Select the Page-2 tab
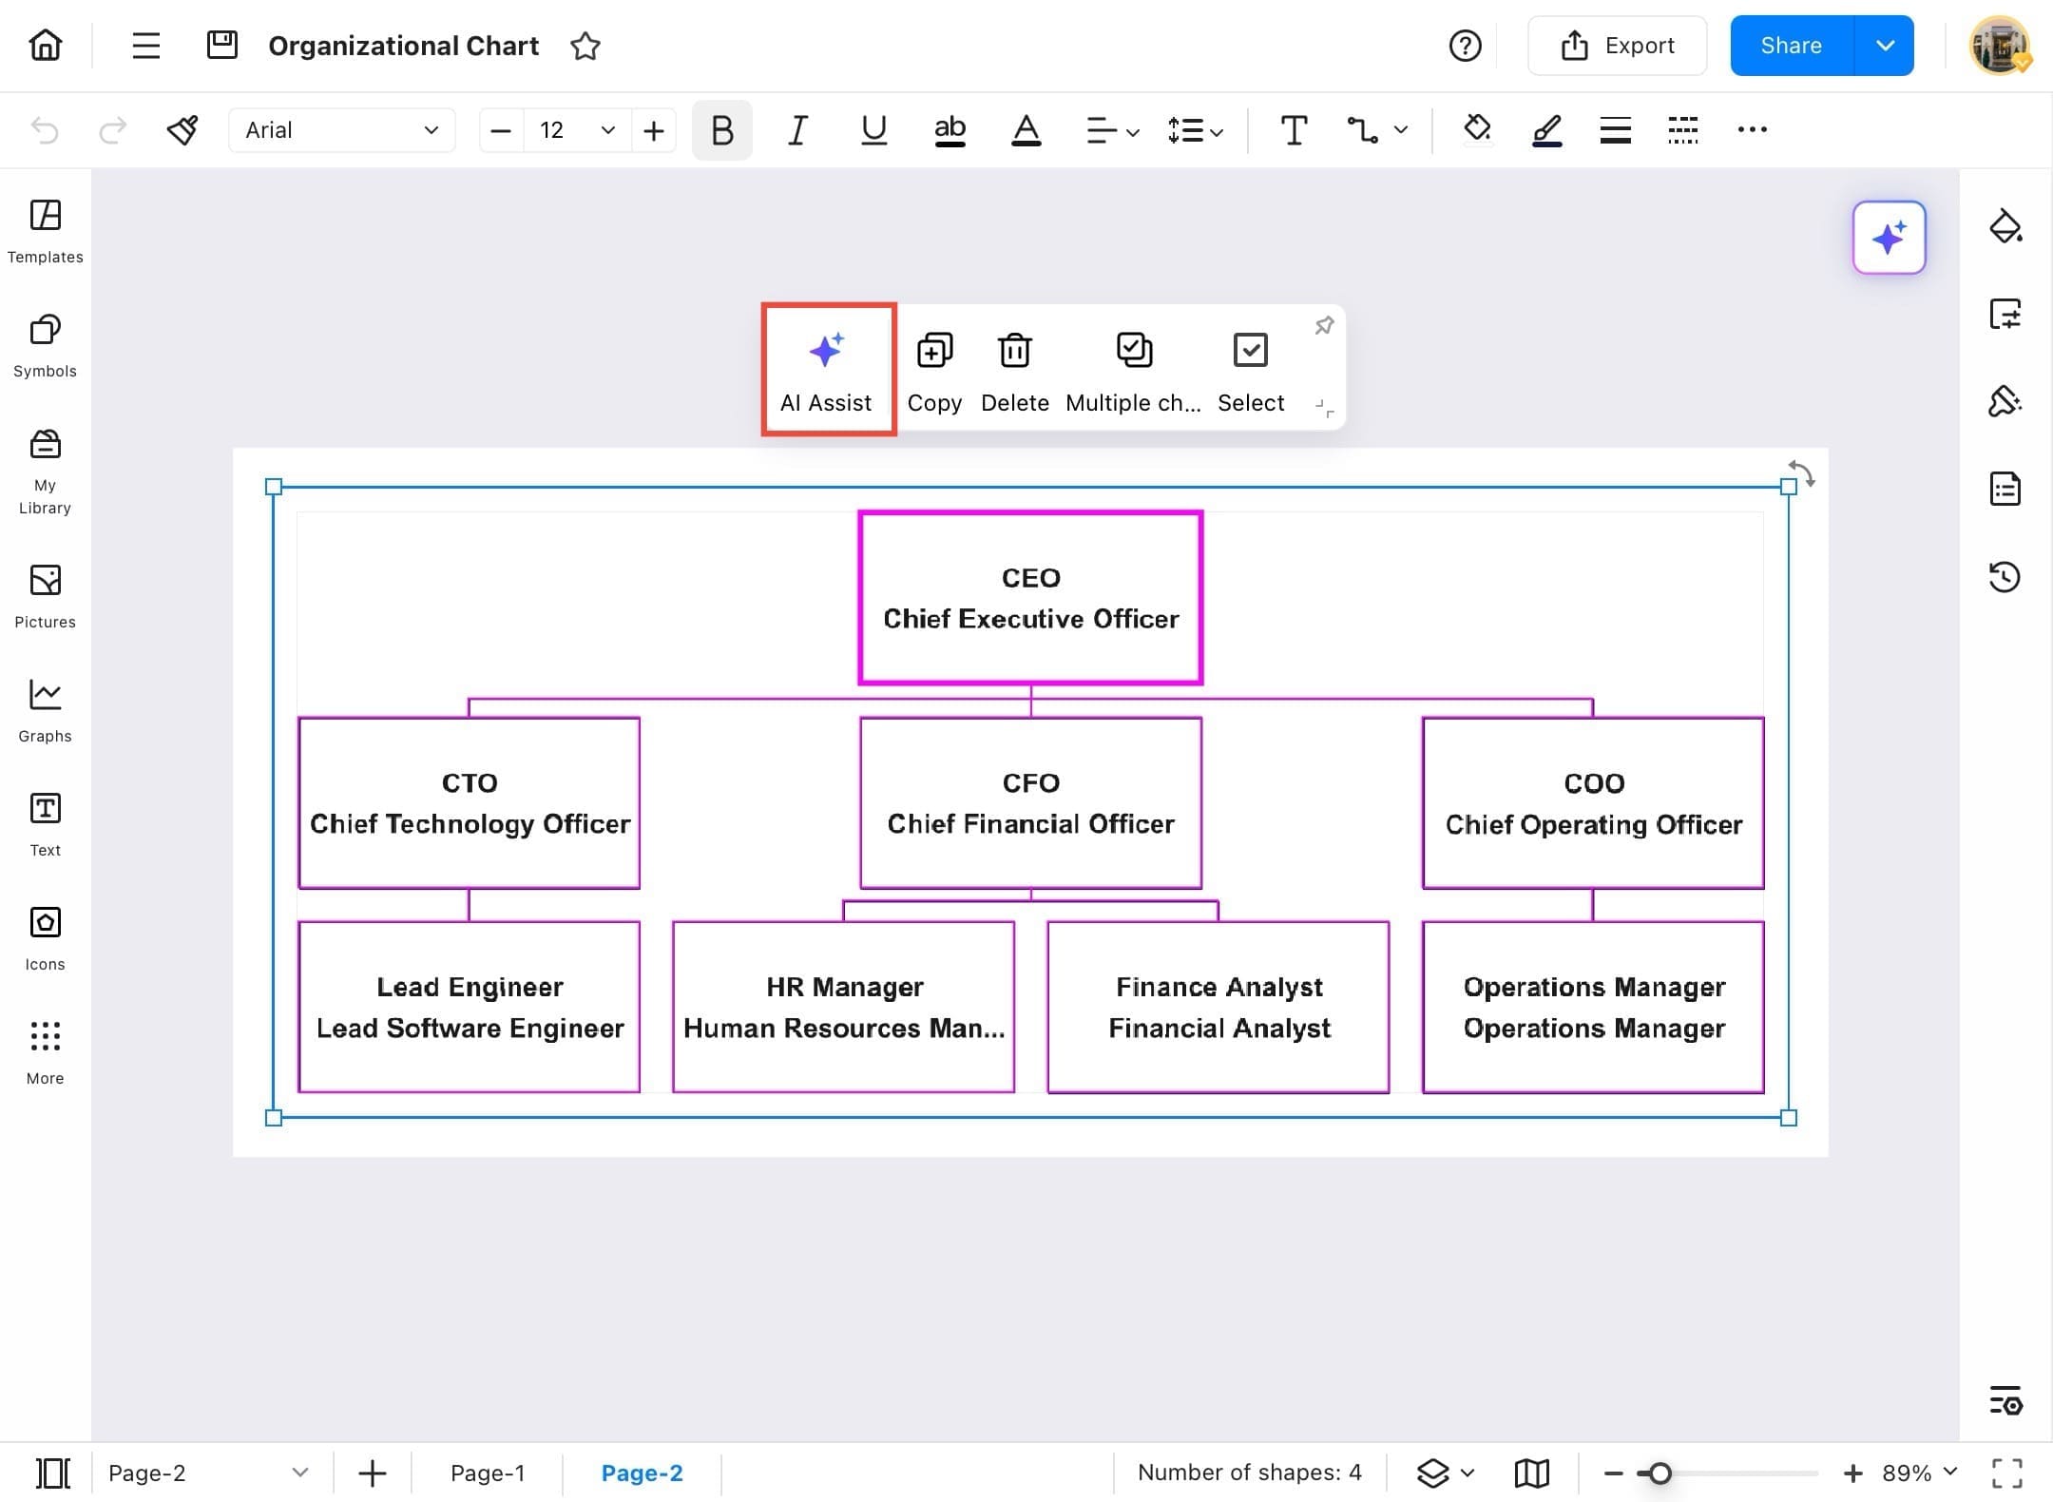The image size is (2053, 1502). click(642, 1473)
